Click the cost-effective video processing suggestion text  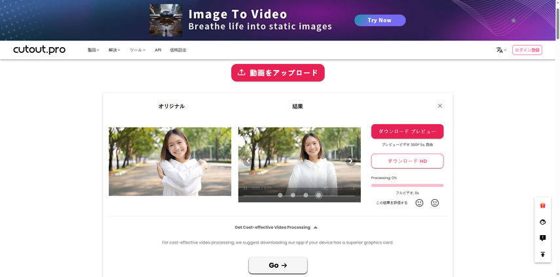click(278, 242)
